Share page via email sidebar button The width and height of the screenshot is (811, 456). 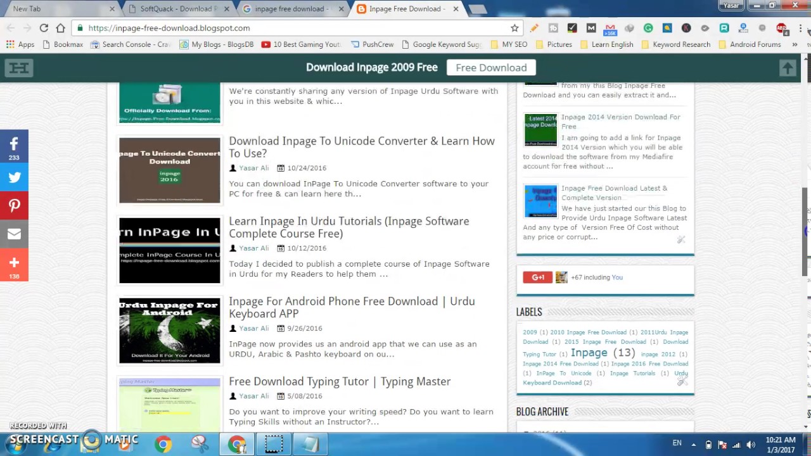click(14, 234)
